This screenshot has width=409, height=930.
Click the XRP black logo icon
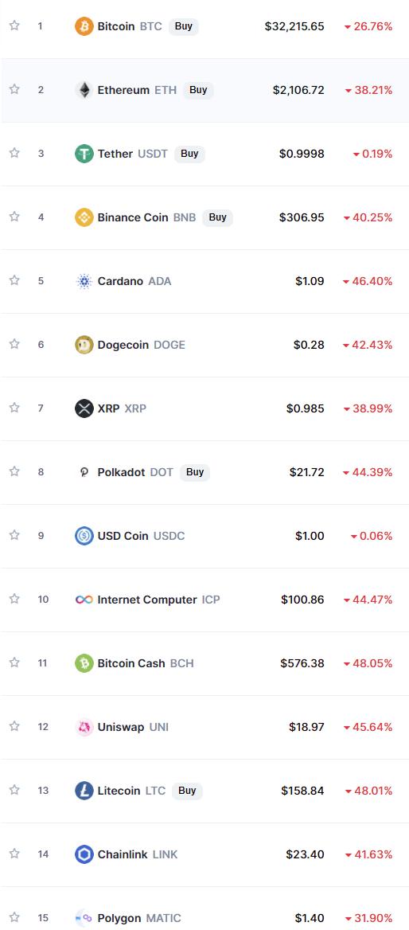[x=84, y=408]
